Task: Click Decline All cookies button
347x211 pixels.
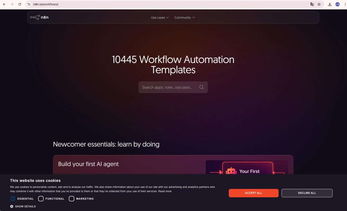Action: [x=307, y=193]
